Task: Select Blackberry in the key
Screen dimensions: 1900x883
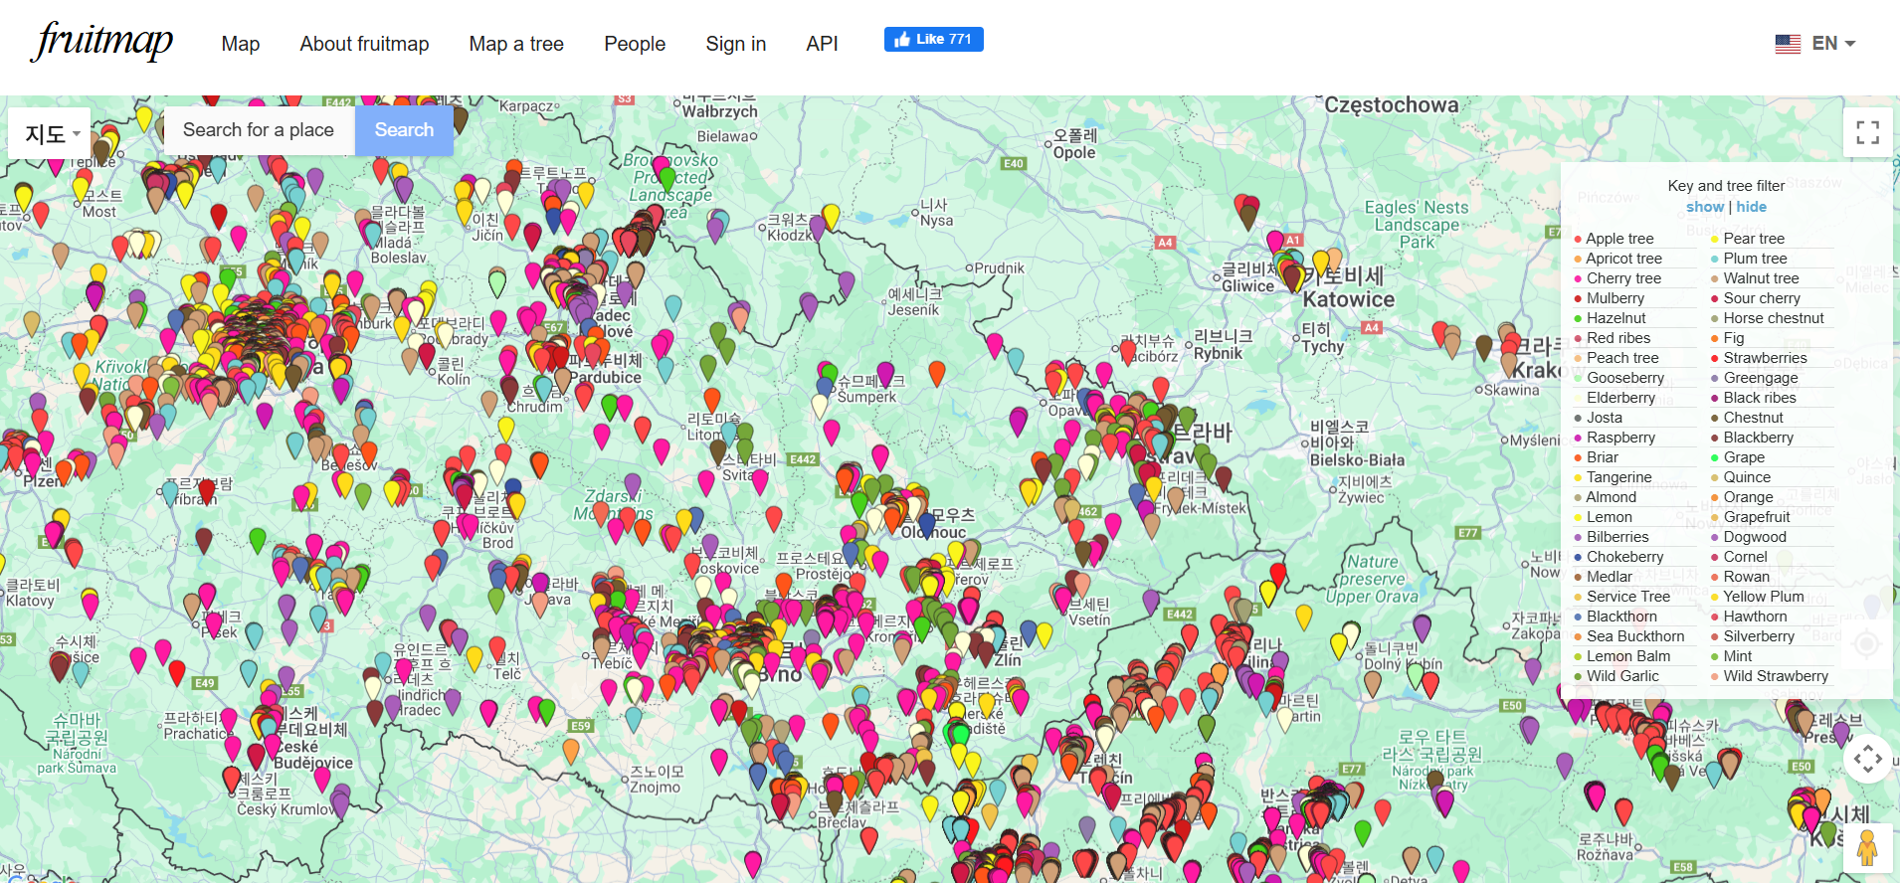Action: [x=1758, y=438]
